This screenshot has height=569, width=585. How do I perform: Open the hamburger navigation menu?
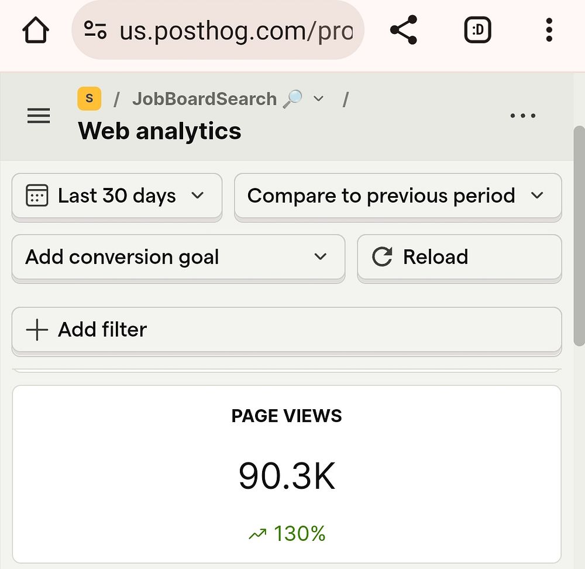(x=39, y=116)
